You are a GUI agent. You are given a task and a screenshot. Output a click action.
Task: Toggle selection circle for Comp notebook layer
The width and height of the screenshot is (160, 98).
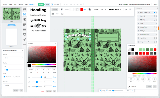[154, 42]
